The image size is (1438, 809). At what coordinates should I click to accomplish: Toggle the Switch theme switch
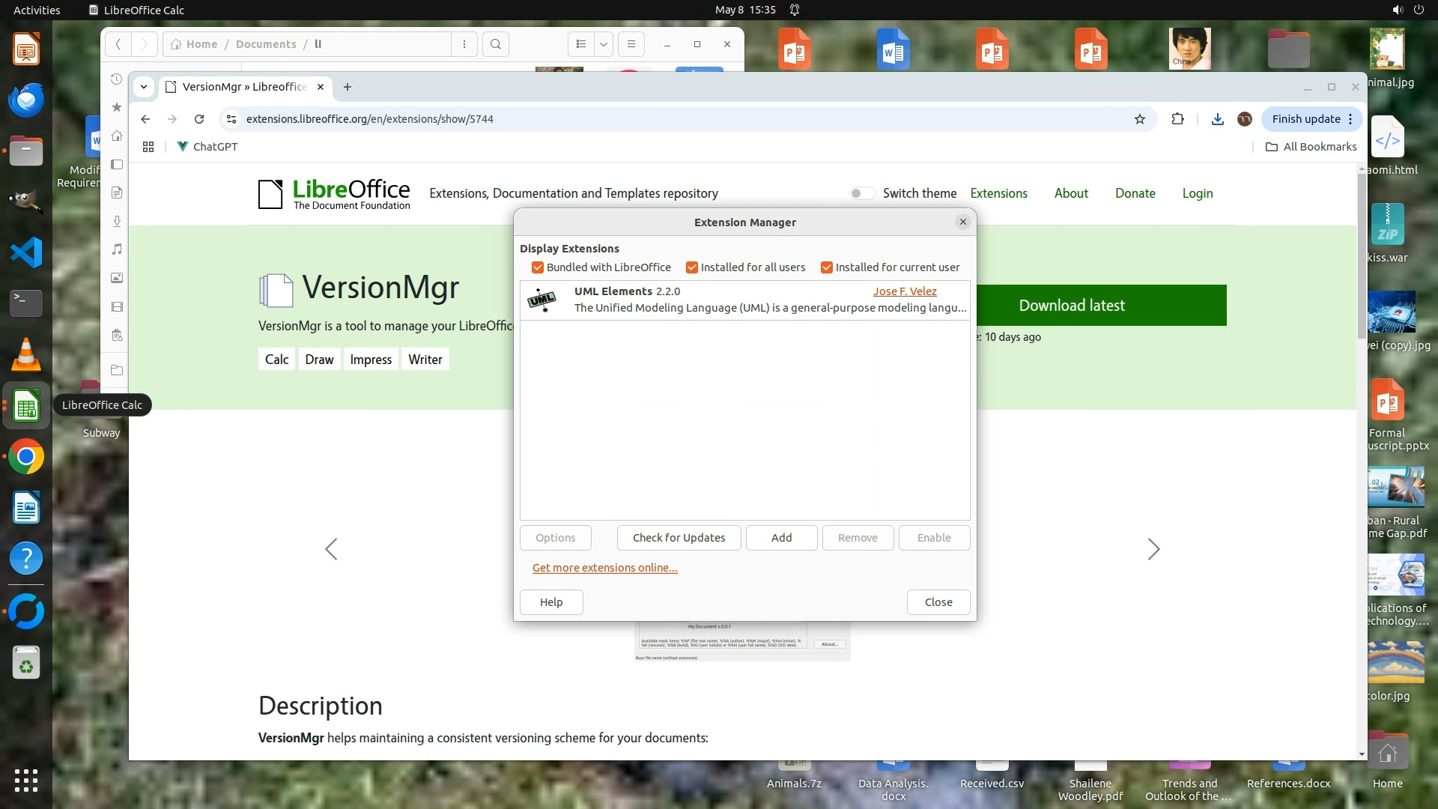862,193
